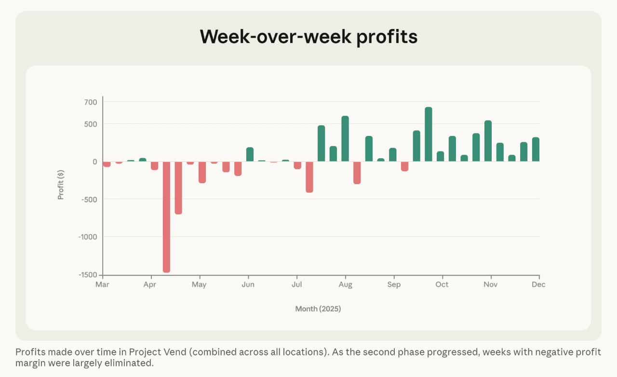The height and width of the screenshot is (377, 617).
Task: Click the "-1500" y-axis value label
Action: pos(88,275)
